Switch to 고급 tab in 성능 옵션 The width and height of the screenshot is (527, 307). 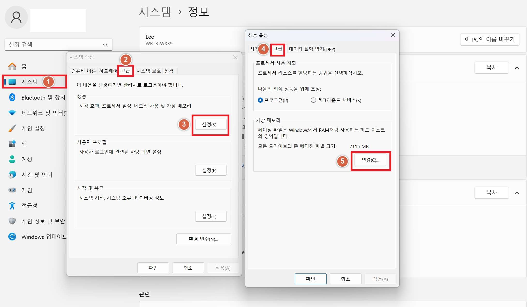click(x=278, y=49)
